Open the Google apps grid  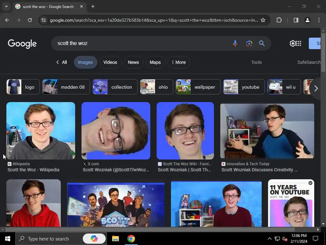click(x=299, y=43)
